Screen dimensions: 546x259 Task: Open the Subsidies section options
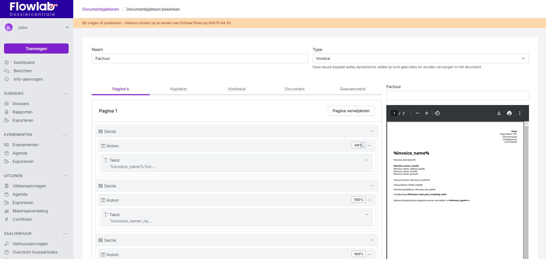point(65,94)
